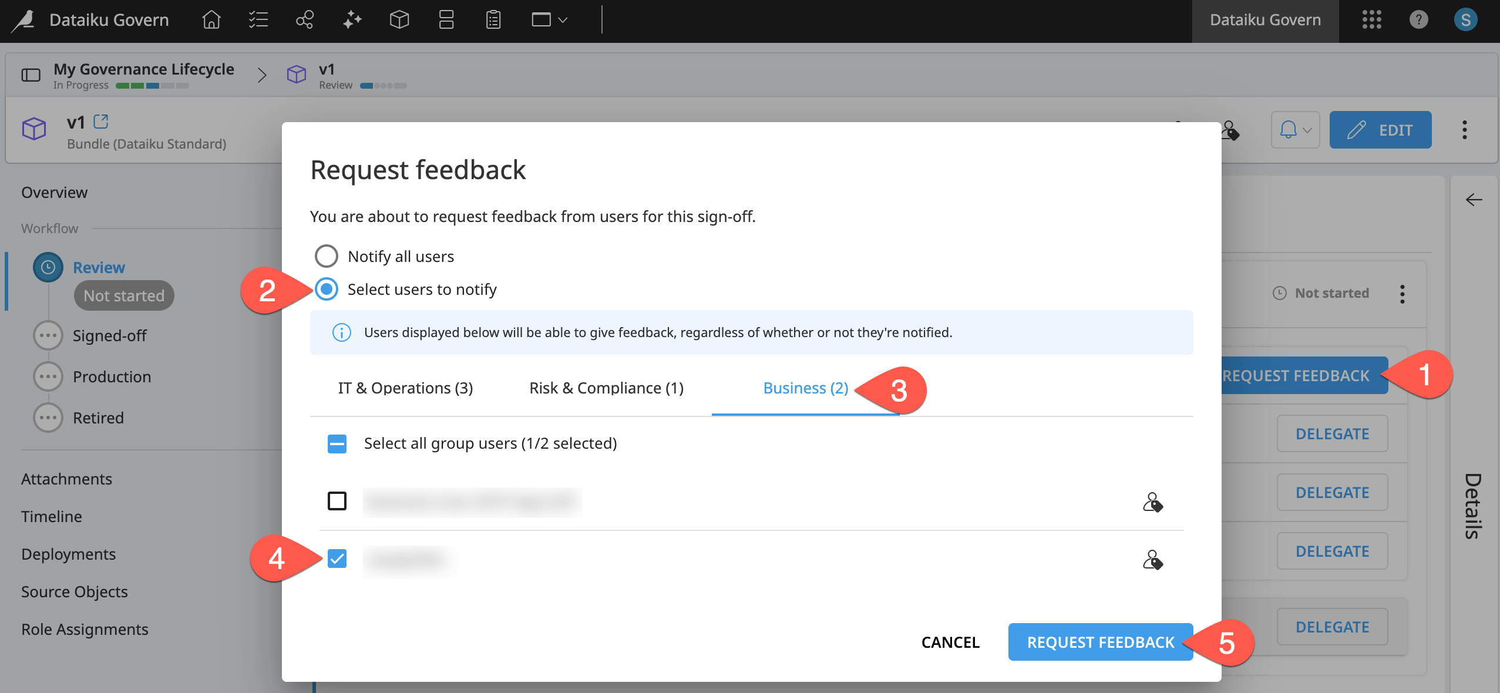Open the relationships graph icon
The image size is (1500, 693).
pos(304,20)
